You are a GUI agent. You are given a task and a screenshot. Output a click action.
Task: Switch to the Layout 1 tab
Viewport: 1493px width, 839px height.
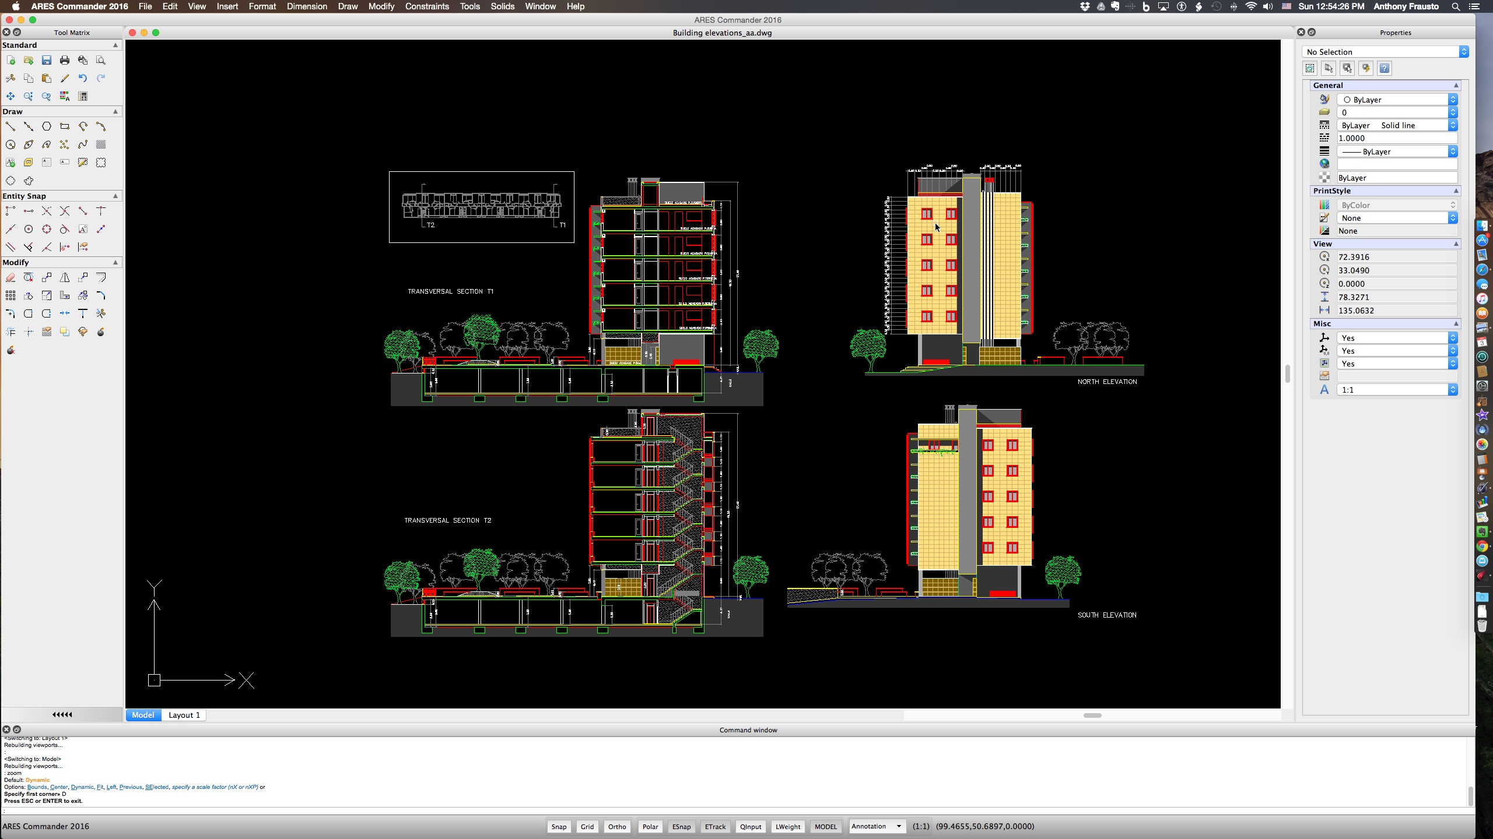point(184,715)
